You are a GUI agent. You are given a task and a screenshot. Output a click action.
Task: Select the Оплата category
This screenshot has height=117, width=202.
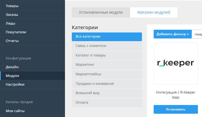click(107, 103)
